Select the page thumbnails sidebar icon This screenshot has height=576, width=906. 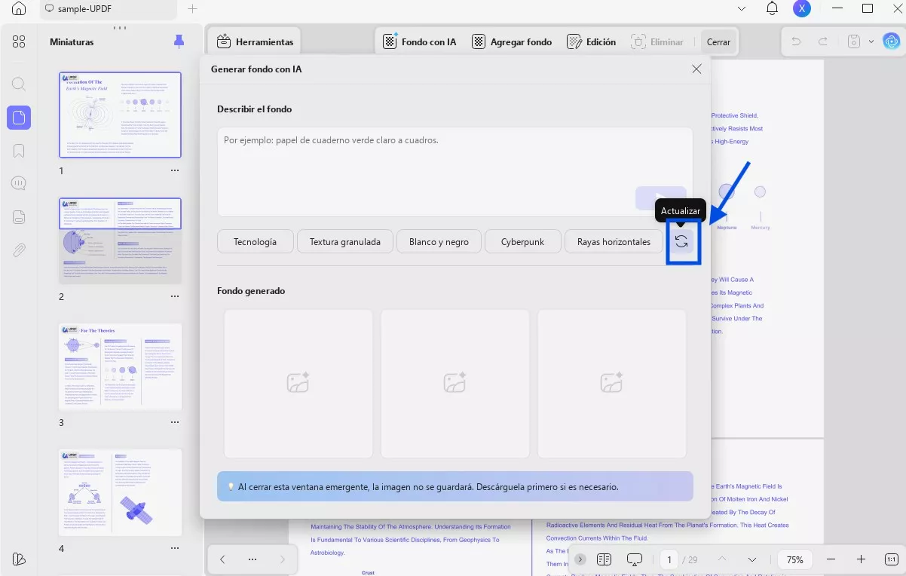19,118
